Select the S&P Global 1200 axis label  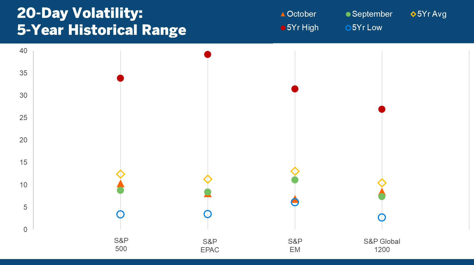[382, 245]
